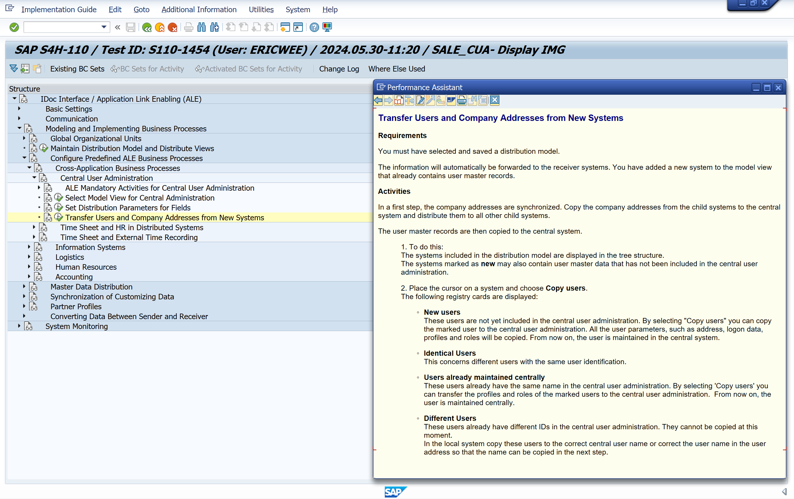Screen dimensions: 794x499
Task: Click Edit Documentation pencil icon in Performance Assistant
Action: [420, 100]
